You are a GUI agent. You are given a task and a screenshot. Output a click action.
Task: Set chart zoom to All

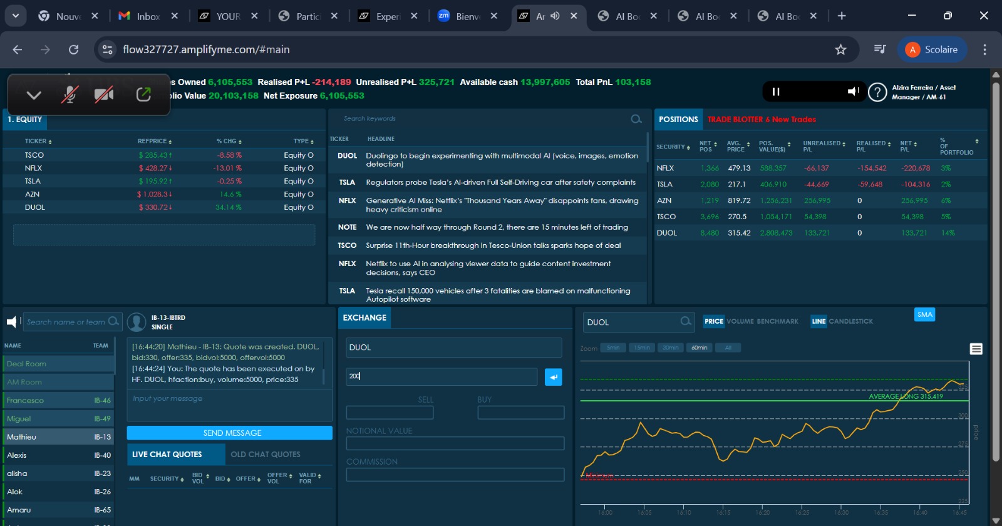(x=728, y=348)
